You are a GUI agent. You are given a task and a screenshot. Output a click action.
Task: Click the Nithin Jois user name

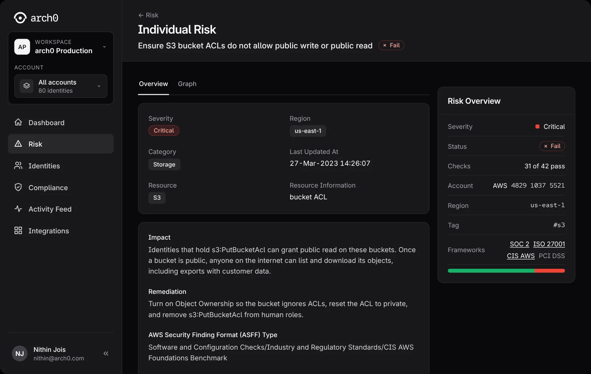tap(49, 350)
